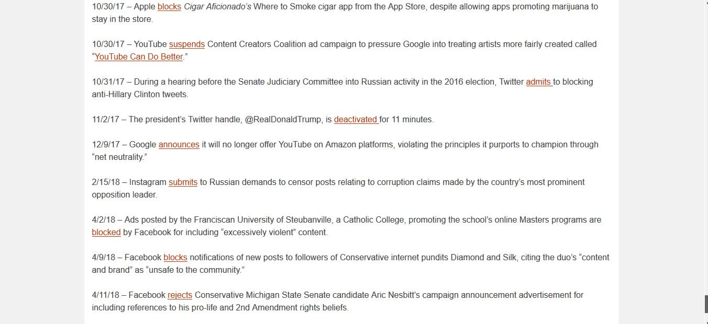The width and height of the screenshot is (708, 324).
Task: Open the 'admits' link about Twitter's Senate hearing
Action: point(539,82)
